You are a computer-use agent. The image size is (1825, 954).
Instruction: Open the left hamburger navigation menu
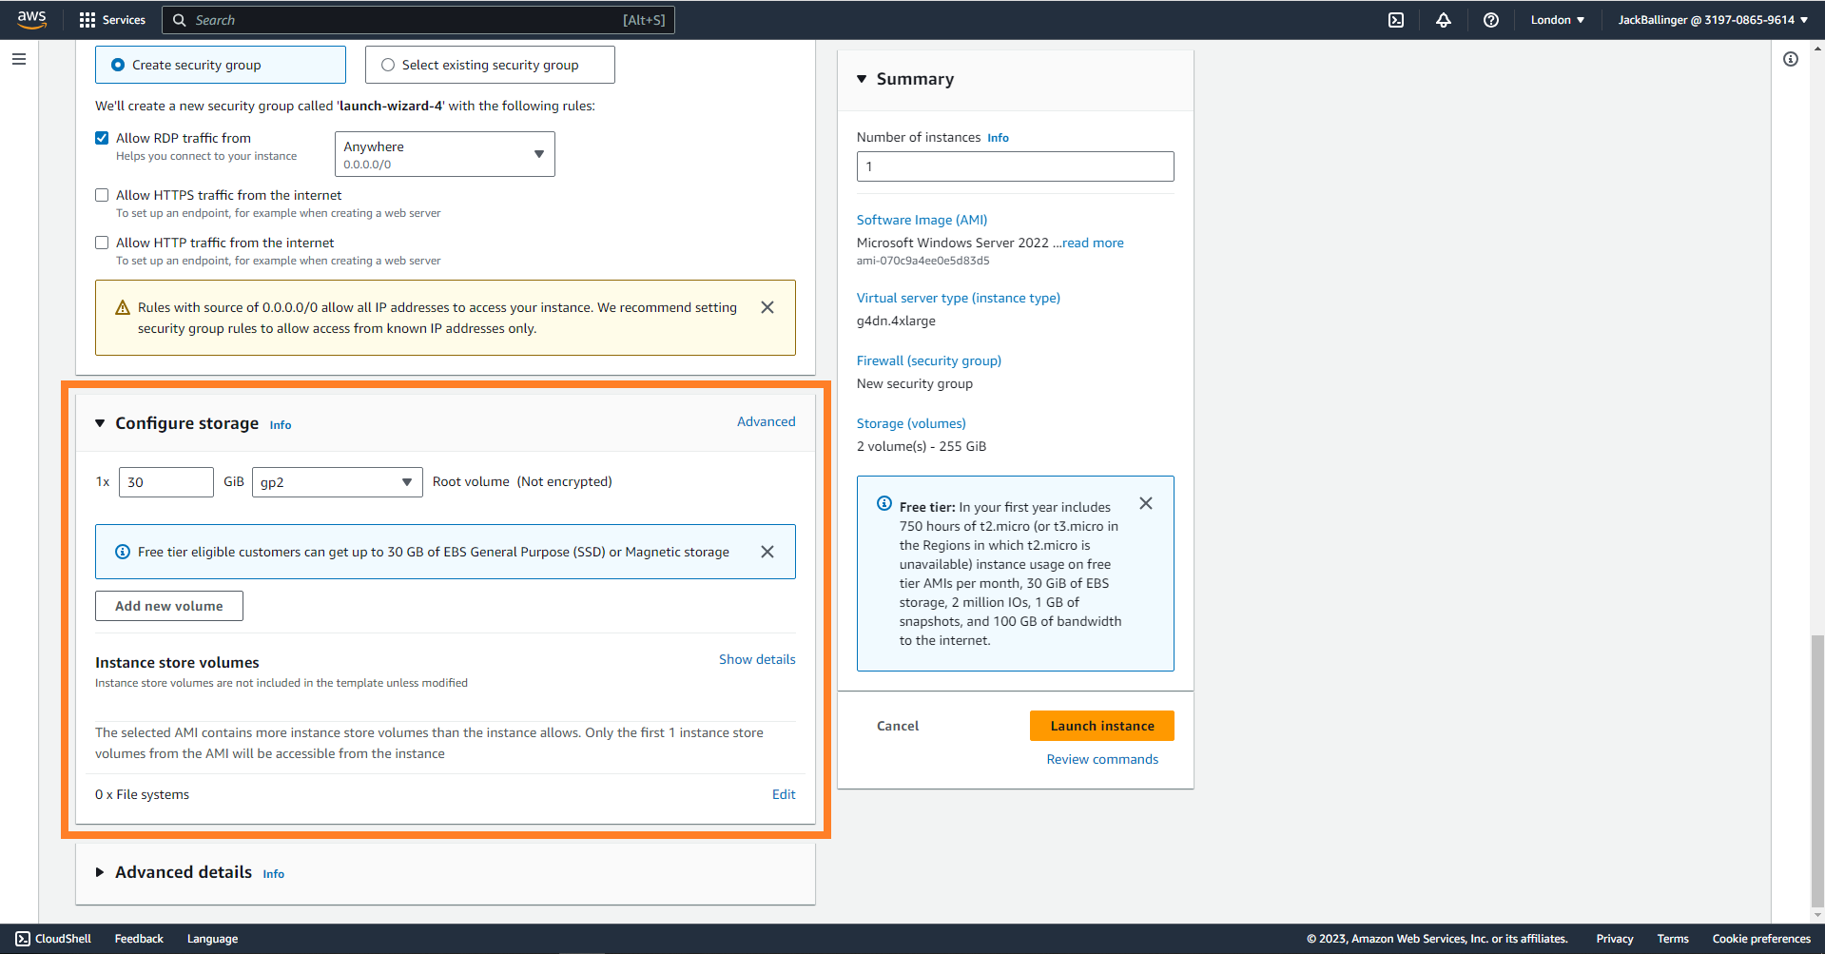coord(19,59)
